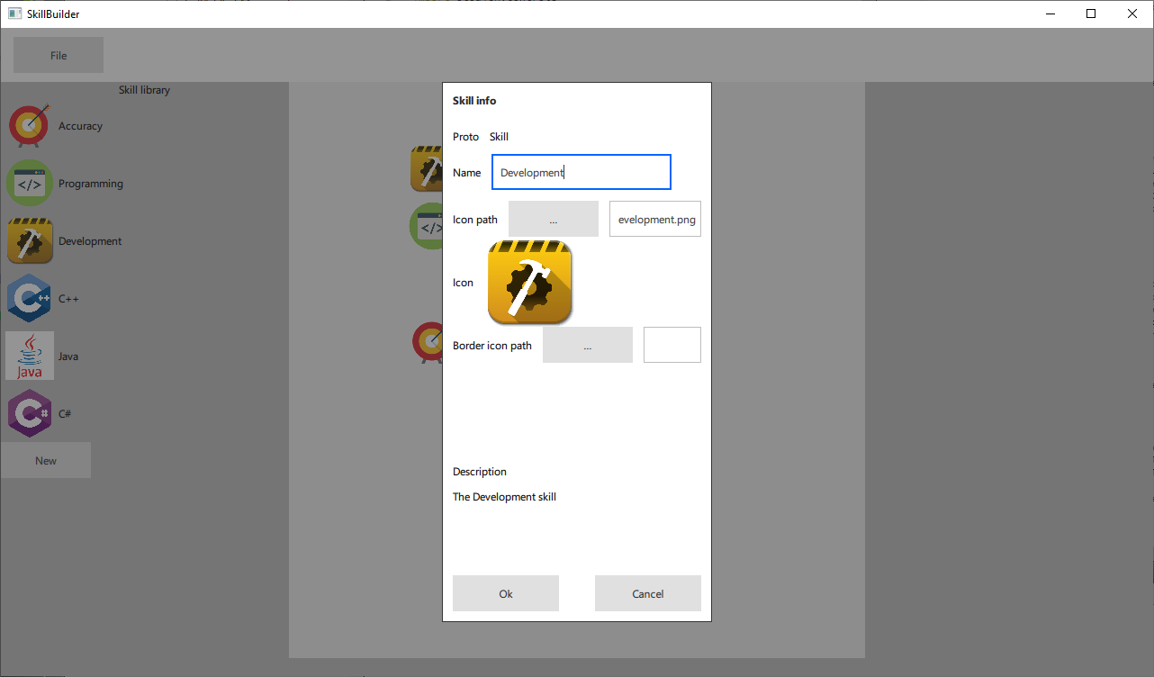Click the empty Border icon path field
This screenshot has height=677, width=1154.
tap(672, 346)
